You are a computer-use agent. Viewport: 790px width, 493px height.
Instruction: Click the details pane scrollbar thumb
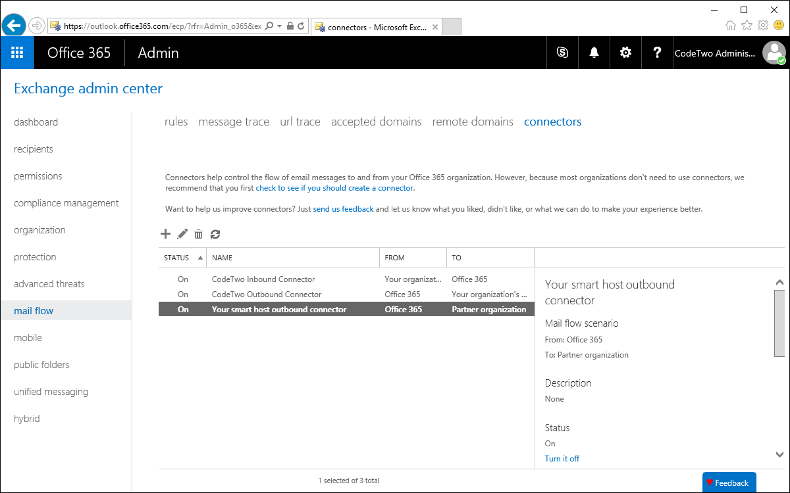[x=779, y=323]
